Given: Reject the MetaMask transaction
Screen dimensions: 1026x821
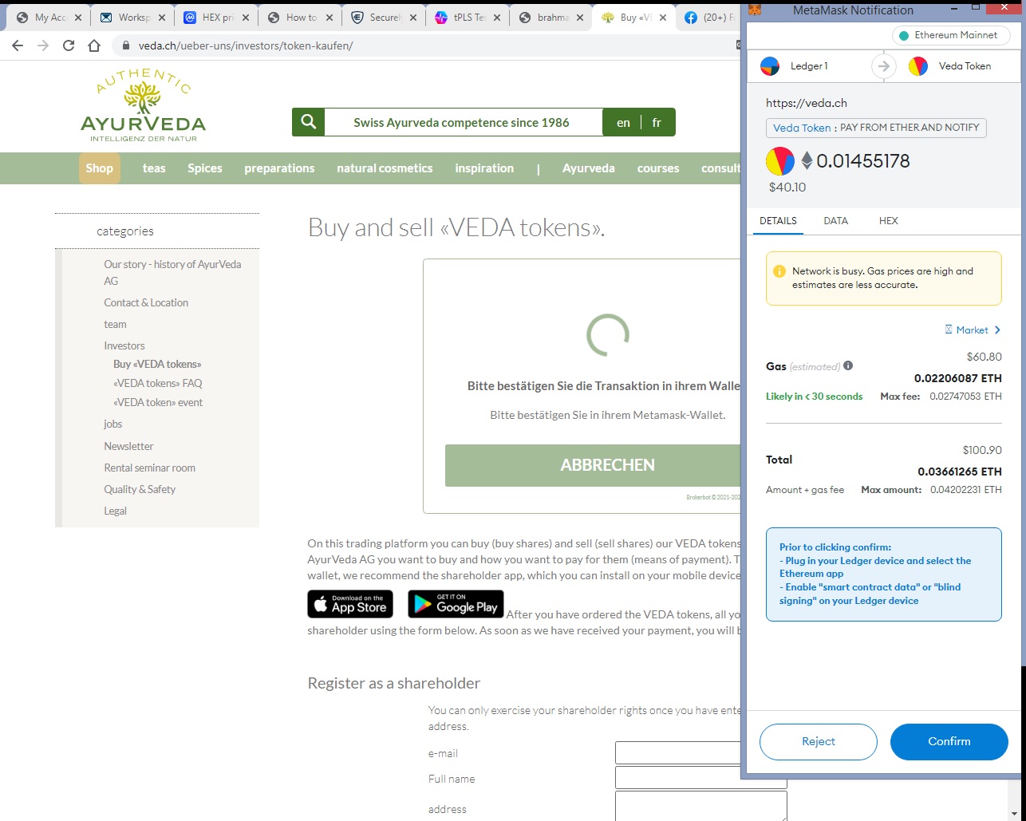Looking at the screenshot, I should tap(819, 741).
